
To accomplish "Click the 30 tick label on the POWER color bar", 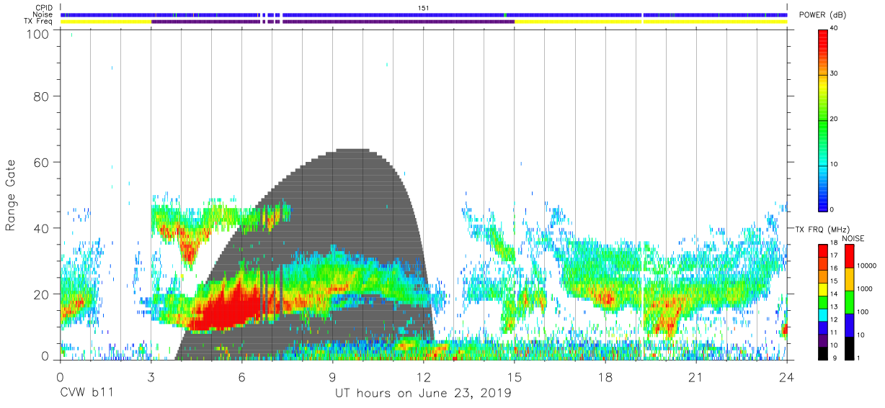I will pyautogui.click(x=835, y=73).
